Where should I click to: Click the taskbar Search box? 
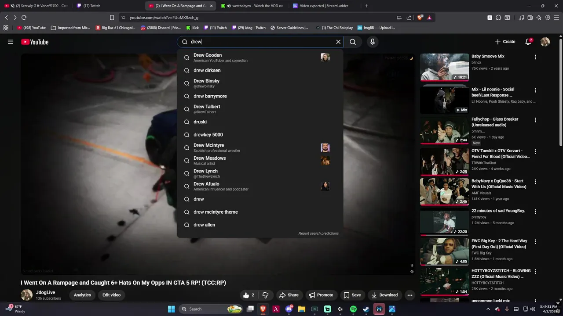[211, 309]
